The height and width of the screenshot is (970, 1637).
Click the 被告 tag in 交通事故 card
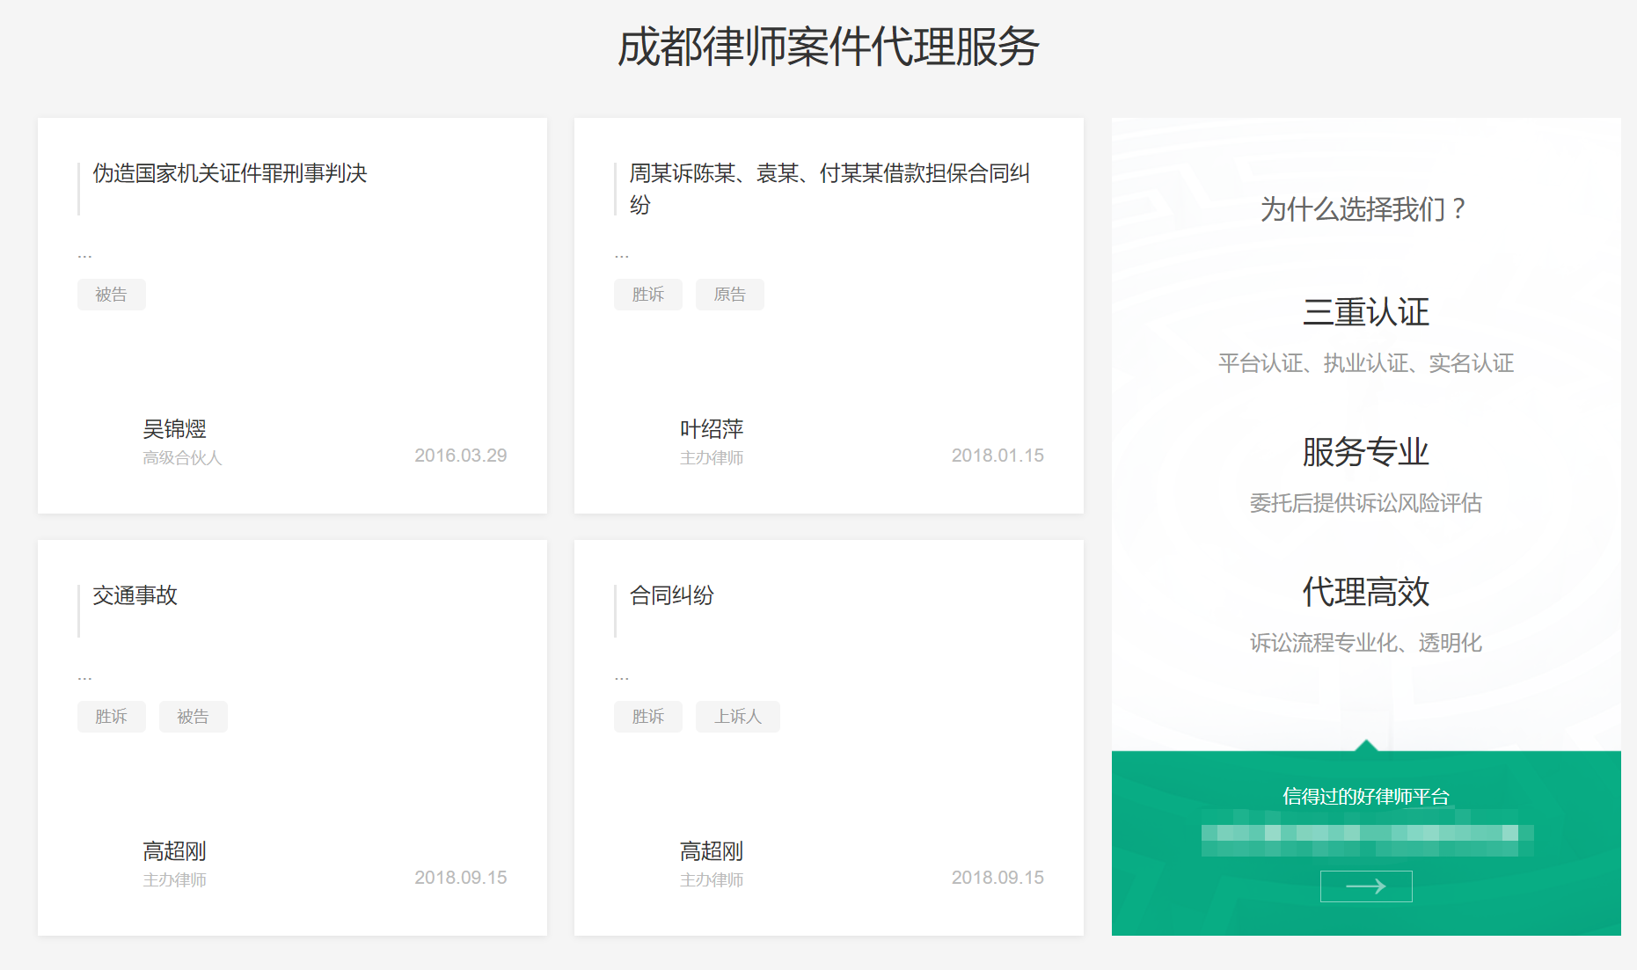(x=194, y=717)
